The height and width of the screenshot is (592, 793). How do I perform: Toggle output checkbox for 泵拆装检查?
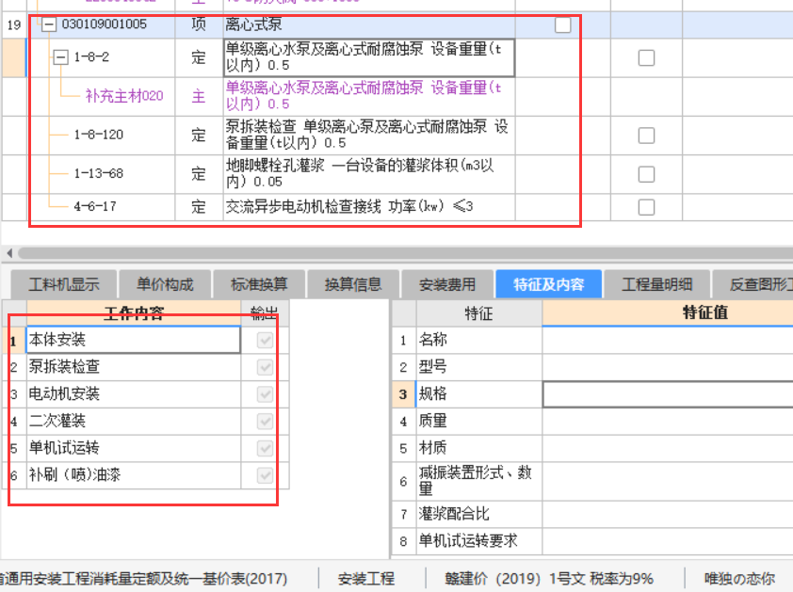pos(265,367)
